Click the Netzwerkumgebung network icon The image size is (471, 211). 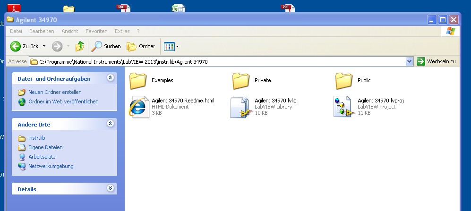[22, 166]
